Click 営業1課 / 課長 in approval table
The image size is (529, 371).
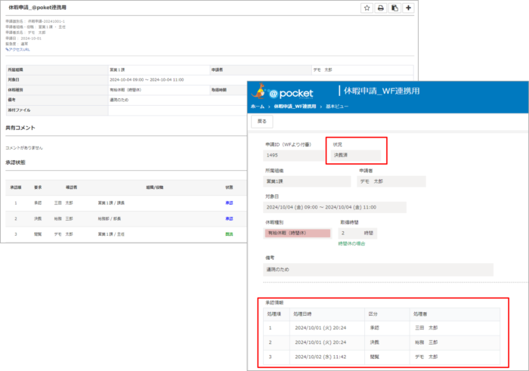(111, 203)
